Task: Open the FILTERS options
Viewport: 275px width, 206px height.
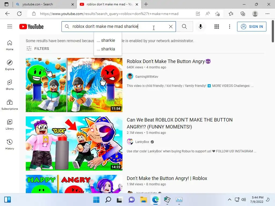Action: [38, 49]
